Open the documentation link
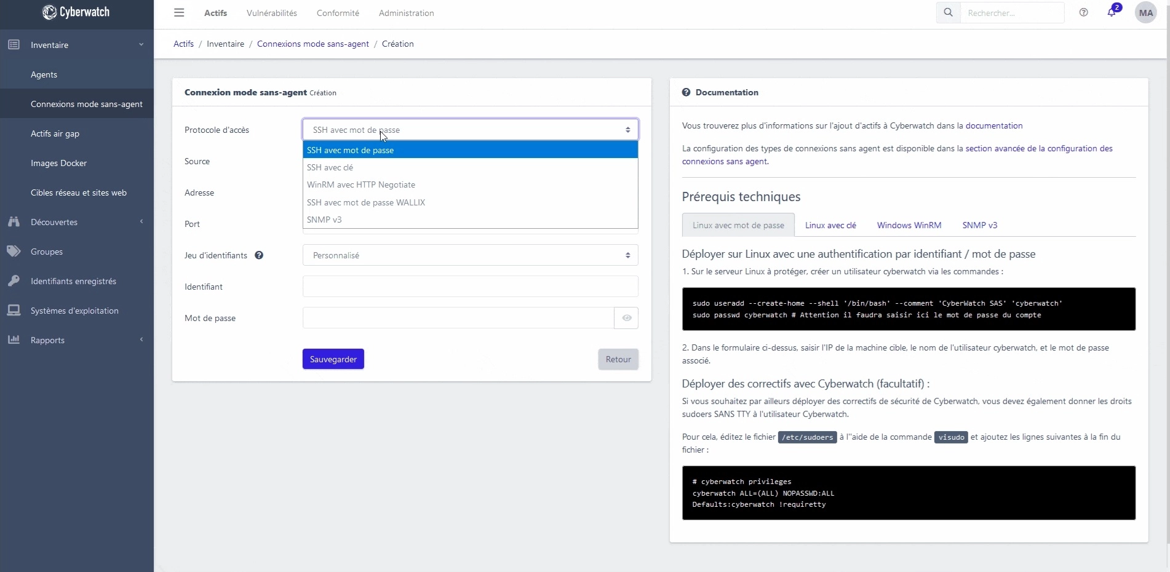1170x572 pixels. pyautogui.click(x=994, y=125)
